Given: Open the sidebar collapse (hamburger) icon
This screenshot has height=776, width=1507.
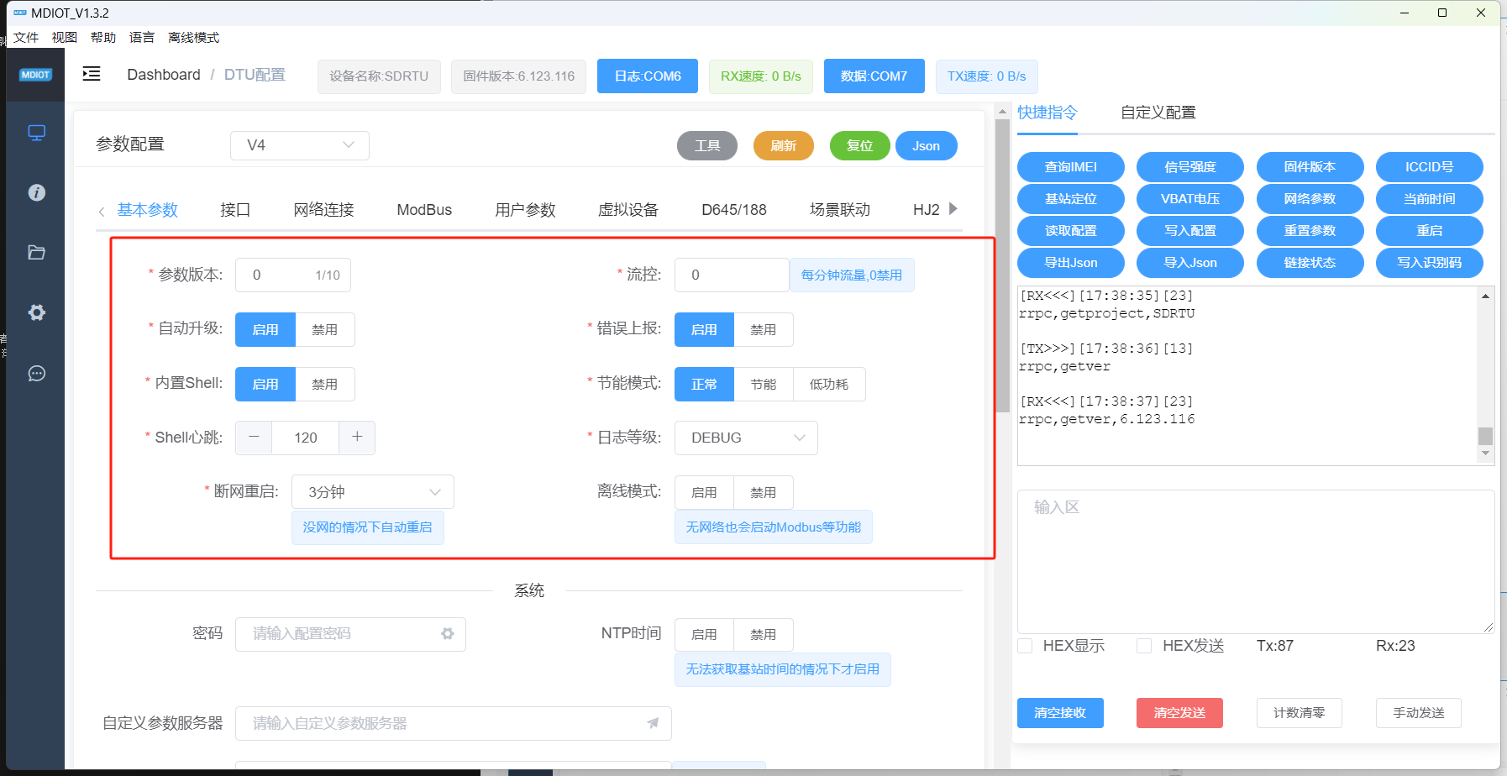Looking at the screenshot, I should tap(91, 74).
